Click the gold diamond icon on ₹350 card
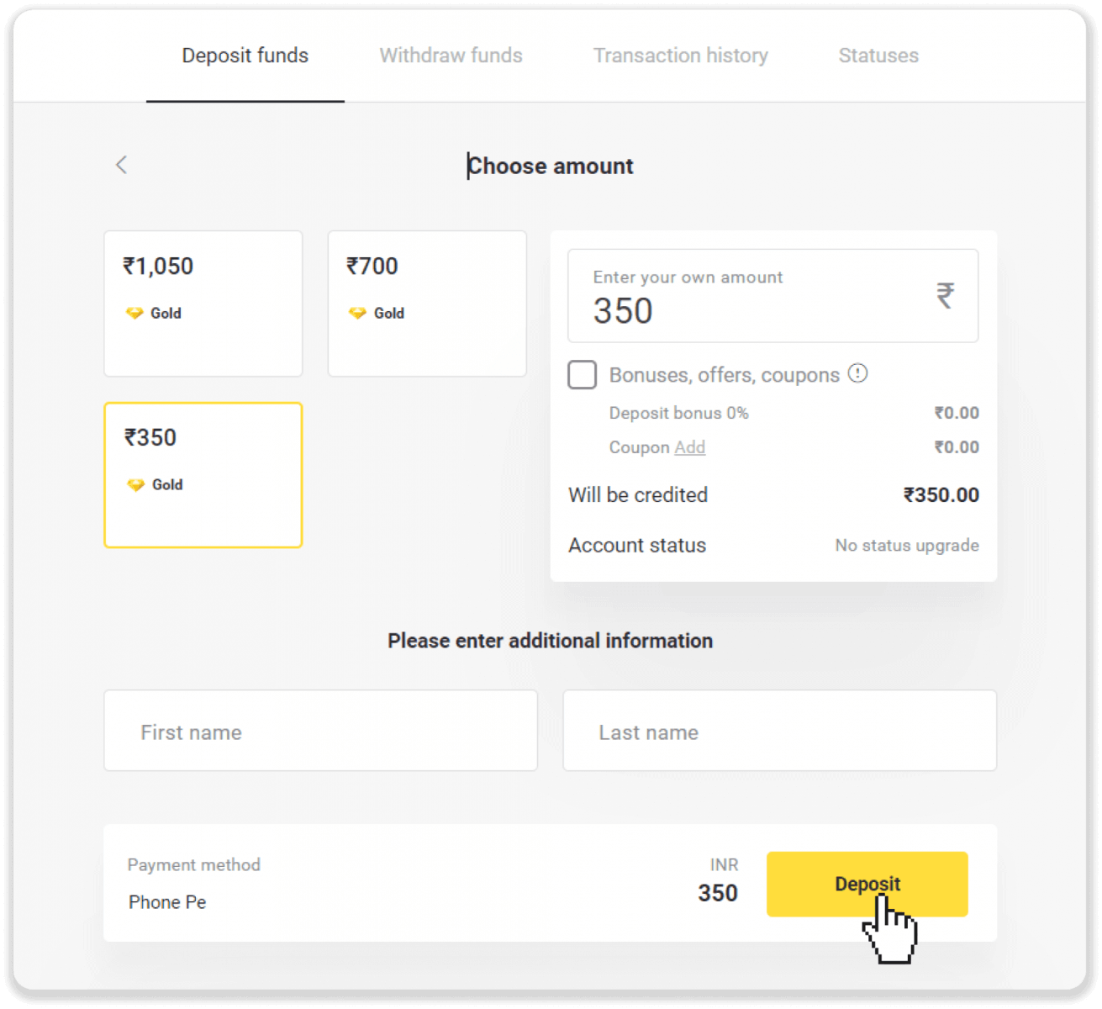 136,484
